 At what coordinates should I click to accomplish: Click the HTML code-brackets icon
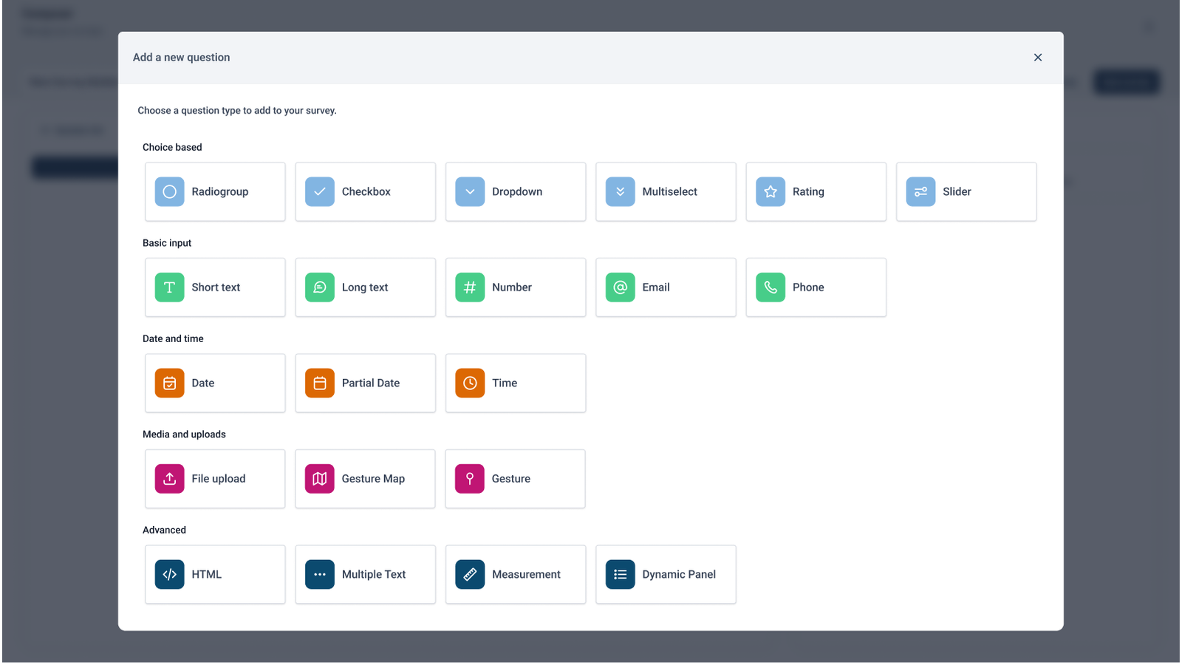[169, 574]
